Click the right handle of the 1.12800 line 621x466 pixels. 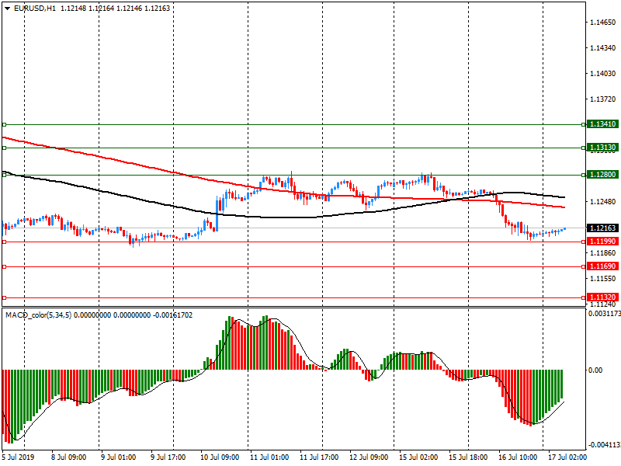coord(584,176)
